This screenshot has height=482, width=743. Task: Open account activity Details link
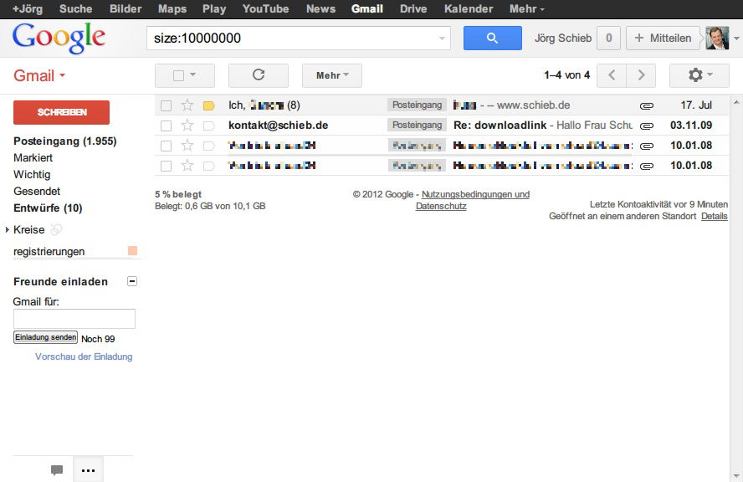pyautogui.click(x=714, y=216)
